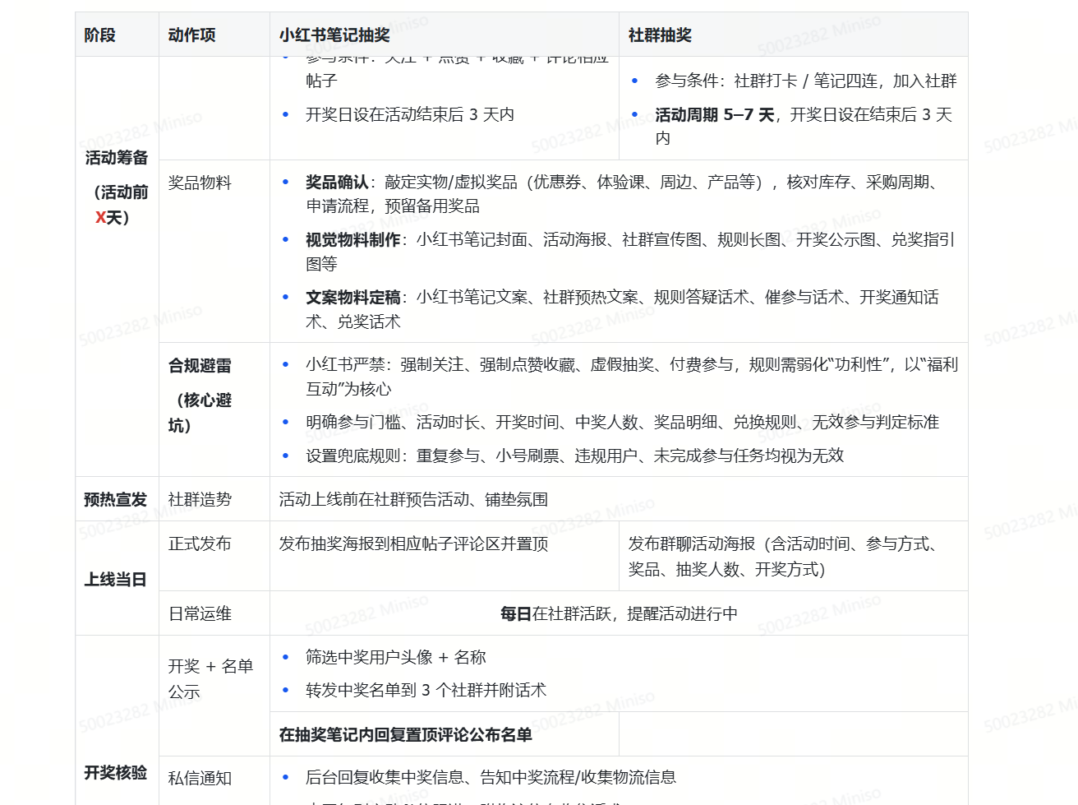1078x805 pixels.
Task: Click 活动周期 5–7 天 bold text
Action: (714, 115)
